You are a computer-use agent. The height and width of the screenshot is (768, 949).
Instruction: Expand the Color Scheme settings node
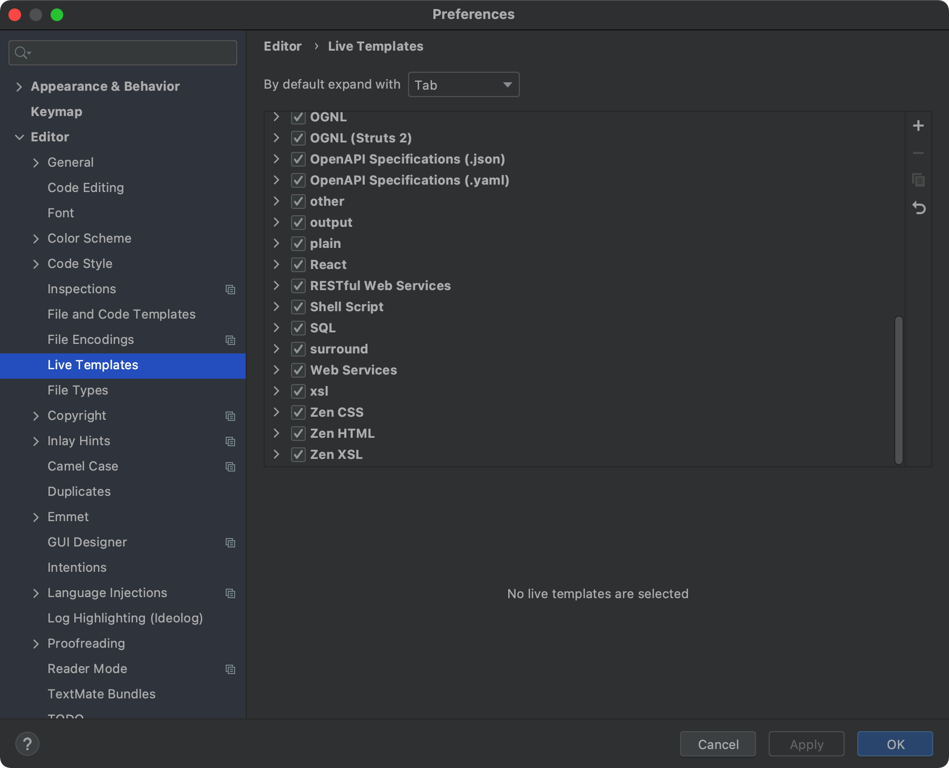pos(36,238)
